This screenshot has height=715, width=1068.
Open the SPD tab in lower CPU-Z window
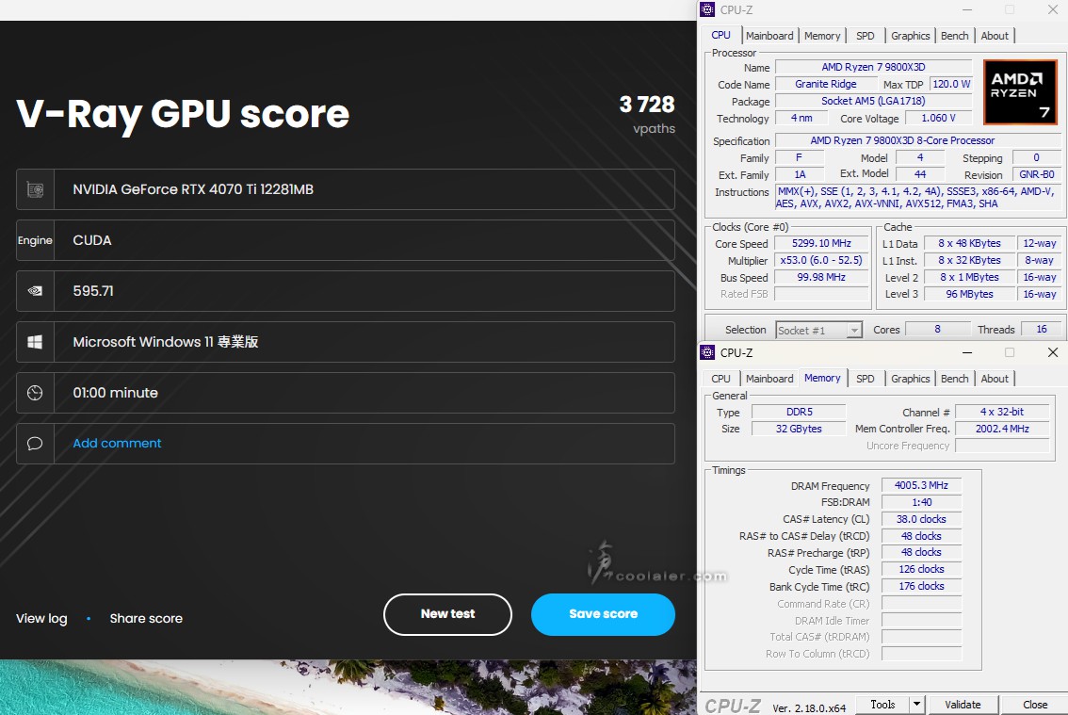(865, 379)
